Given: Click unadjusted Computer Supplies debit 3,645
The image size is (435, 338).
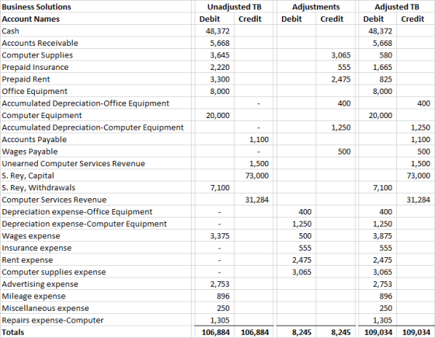Looking at the screenshot, I should pos(220,55).
